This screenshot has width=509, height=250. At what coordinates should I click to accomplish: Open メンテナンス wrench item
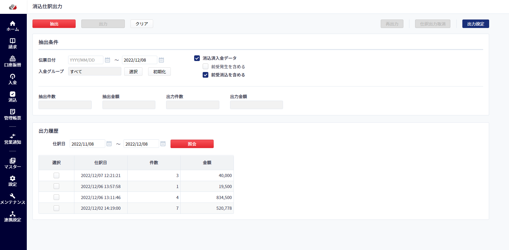coord(13,199)
